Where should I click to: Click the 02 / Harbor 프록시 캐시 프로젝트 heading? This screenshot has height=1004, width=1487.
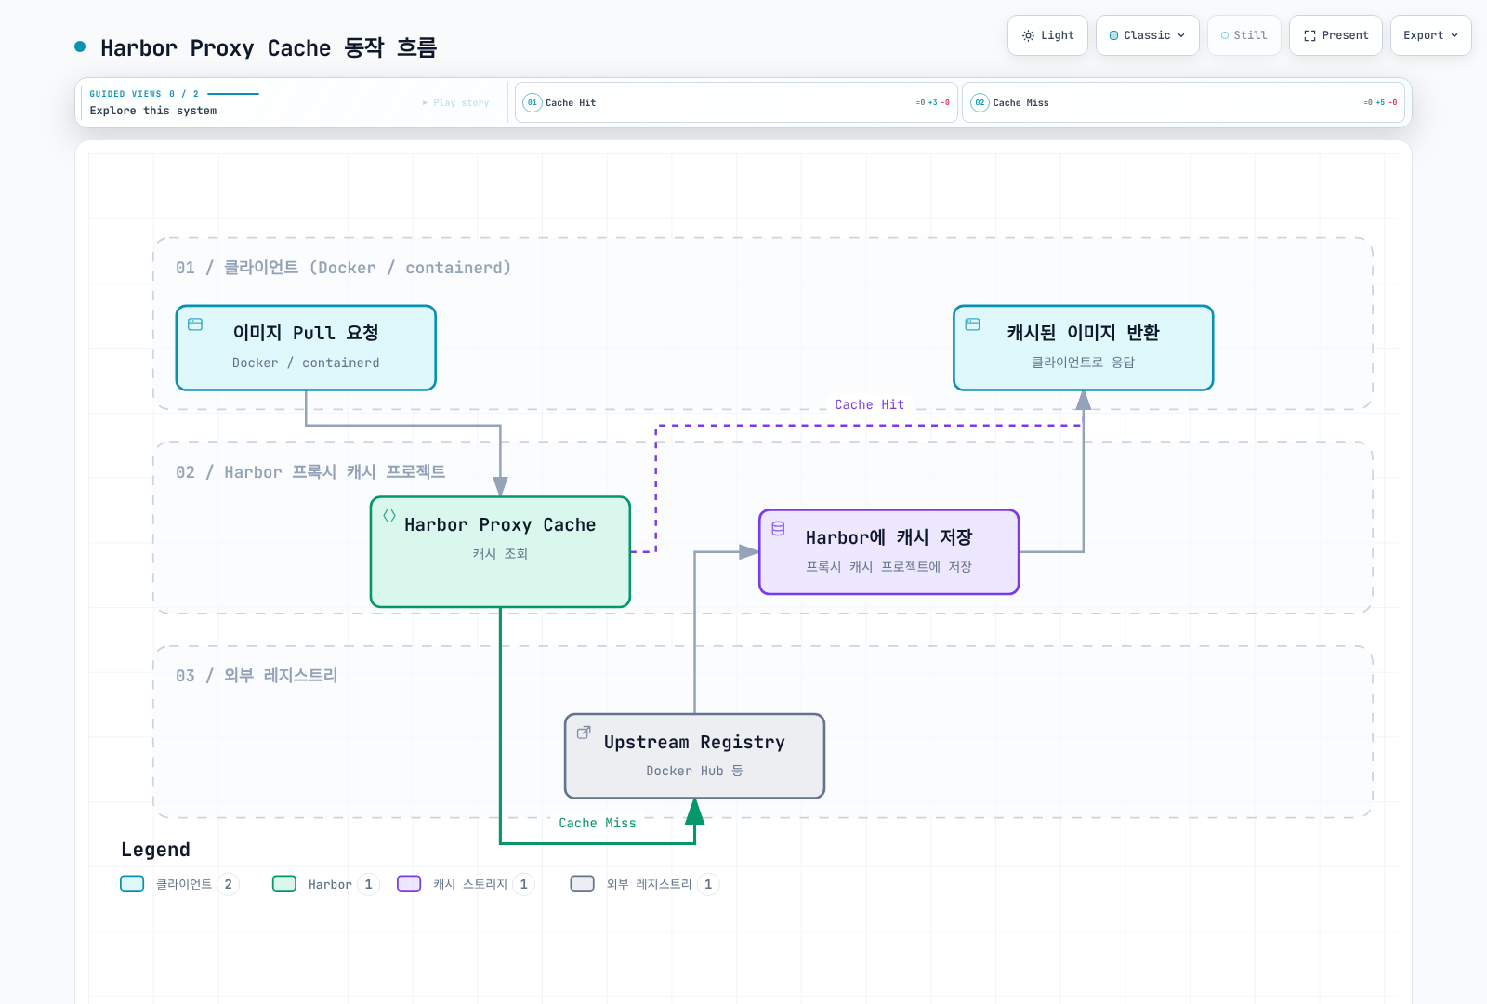310,472
